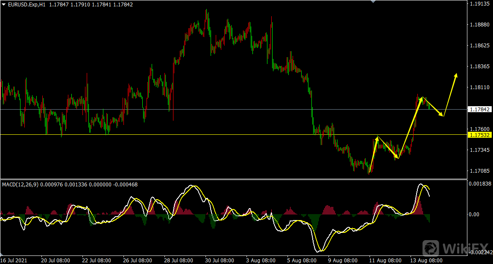493x264 pixels.
Task: Click the 1.19135 price scale value
Action: tap(480, 4)
